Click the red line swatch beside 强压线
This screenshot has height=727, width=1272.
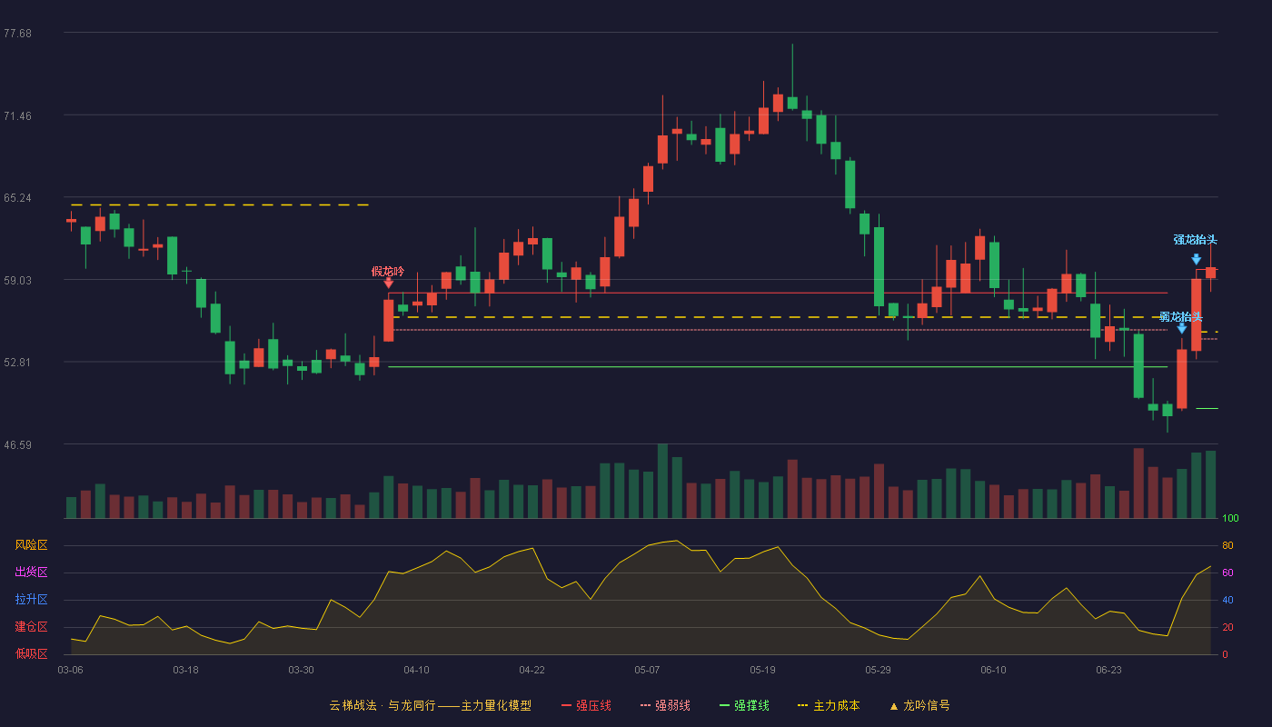point(567,705)
